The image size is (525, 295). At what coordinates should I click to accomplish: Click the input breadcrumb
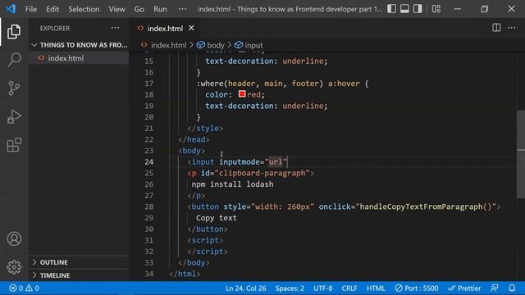click(249, 45)
